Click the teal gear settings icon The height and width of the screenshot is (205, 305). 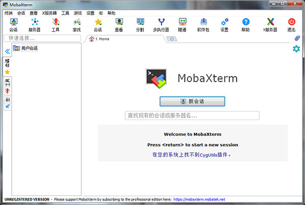pos(296,49)
